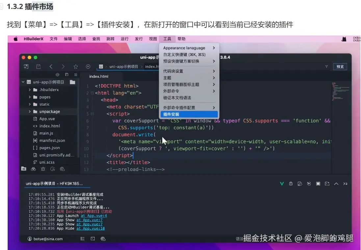Go forward with the right arrow icon

tap(63, 66)
